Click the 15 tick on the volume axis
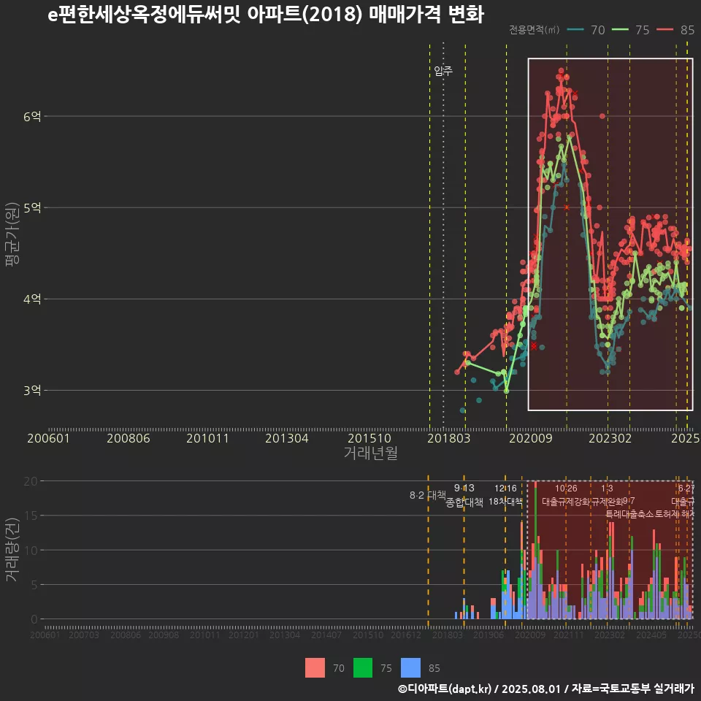Viewport: 701px width, 701px height. tap(31, 516)
